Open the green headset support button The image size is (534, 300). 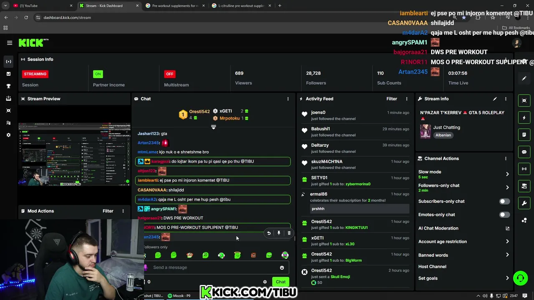click(520, 278)
